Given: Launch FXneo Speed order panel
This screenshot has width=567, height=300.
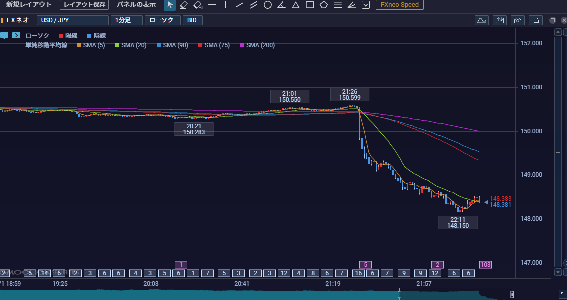Looking at the screenshot, I should point(400,5).
